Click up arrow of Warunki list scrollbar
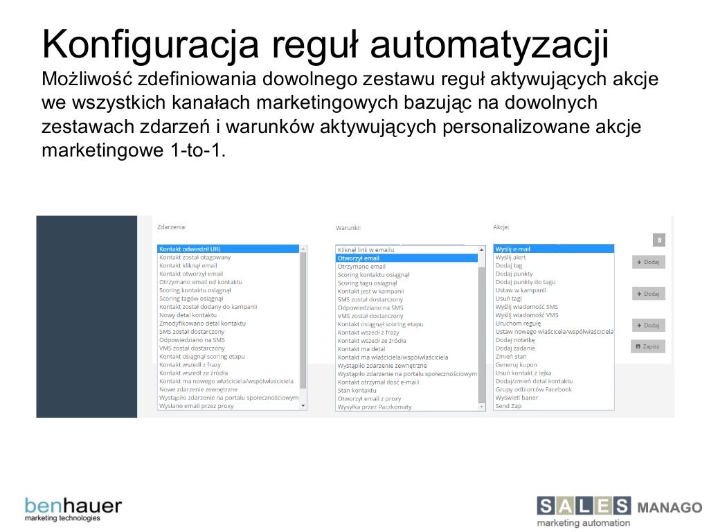Image resolution: width=709 pixels, height=532 pixels. (x=482, y=249)
